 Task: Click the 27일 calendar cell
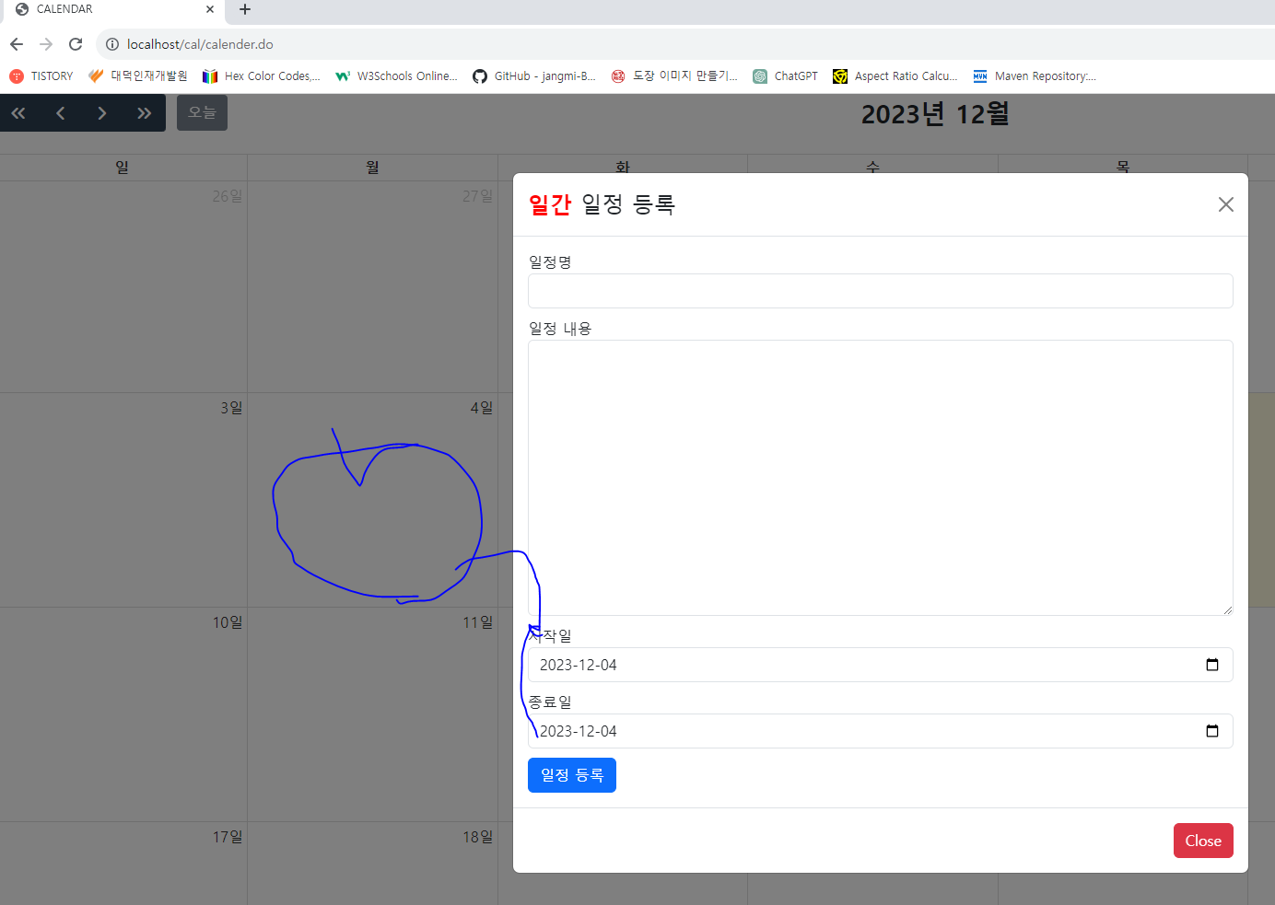(372, 286)
